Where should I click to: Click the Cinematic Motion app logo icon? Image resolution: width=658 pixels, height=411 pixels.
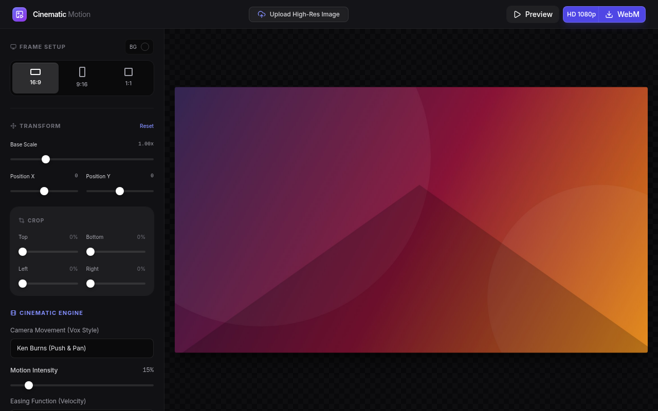point(20,14)
